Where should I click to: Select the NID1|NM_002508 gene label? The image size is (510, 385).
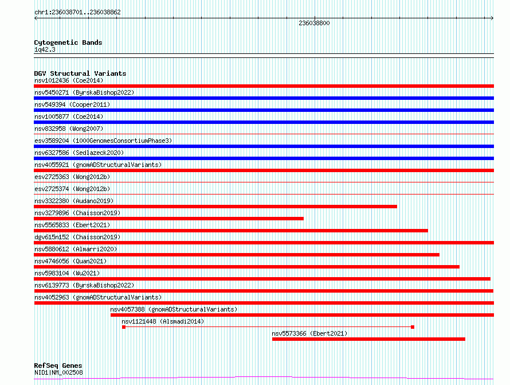tap(58, 372)
